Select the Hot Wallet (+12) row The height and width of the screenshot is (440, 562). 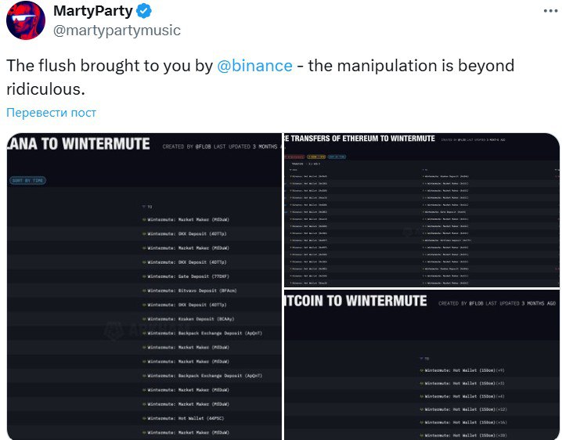(463, 409)
